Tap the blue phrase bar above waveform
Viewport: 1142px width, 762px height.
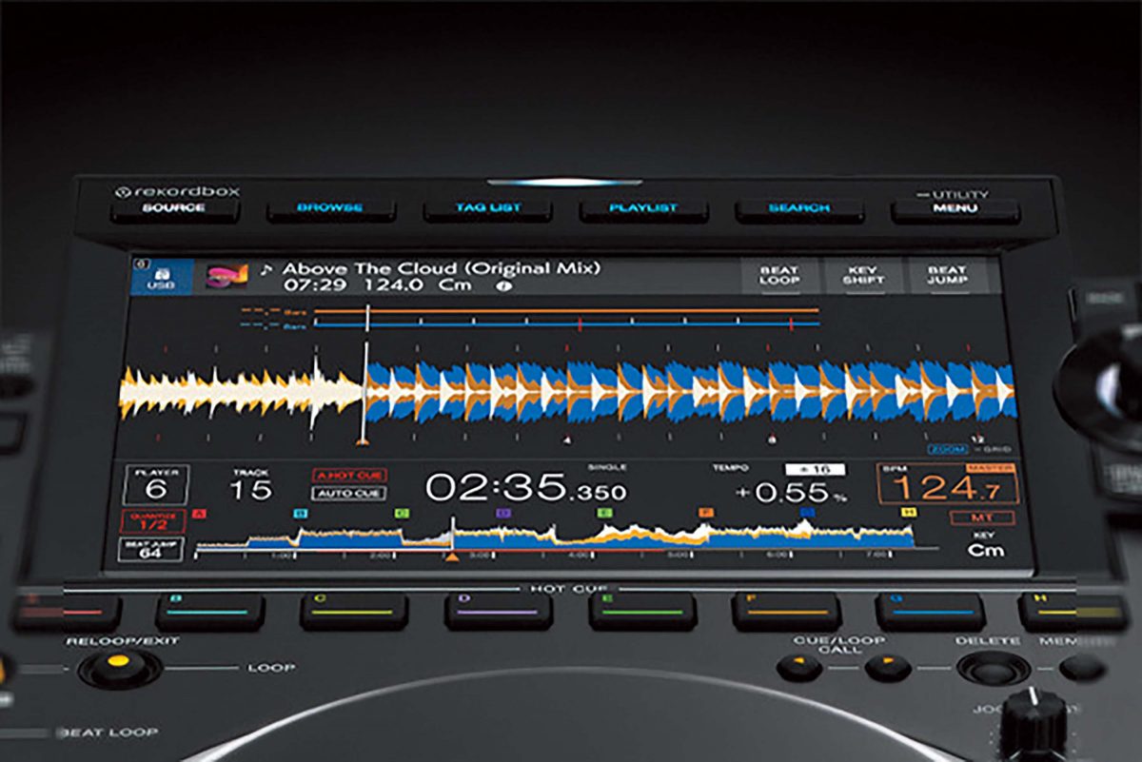point(566,324)
